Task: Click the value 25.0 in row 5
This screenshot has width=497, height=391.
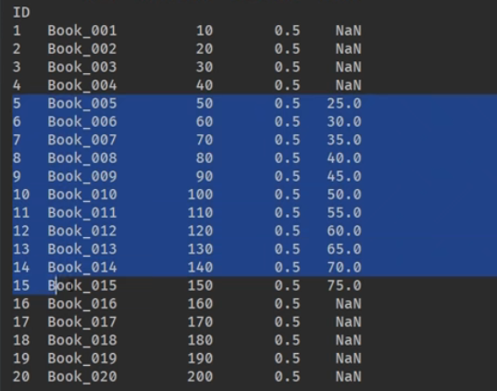Action: pyautogui.click(x=344, y=104)
